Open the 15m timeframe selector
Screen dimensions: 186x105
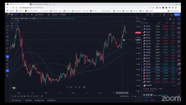click(27, 15)
